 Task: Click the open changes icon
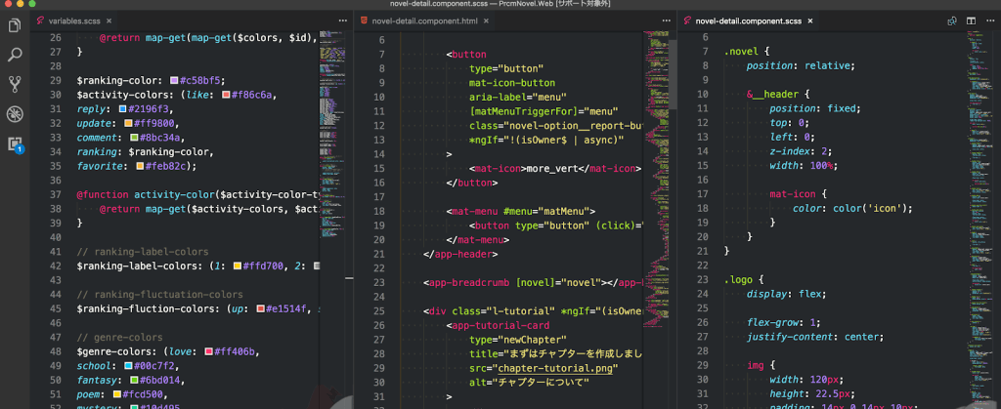pos(952,21)
